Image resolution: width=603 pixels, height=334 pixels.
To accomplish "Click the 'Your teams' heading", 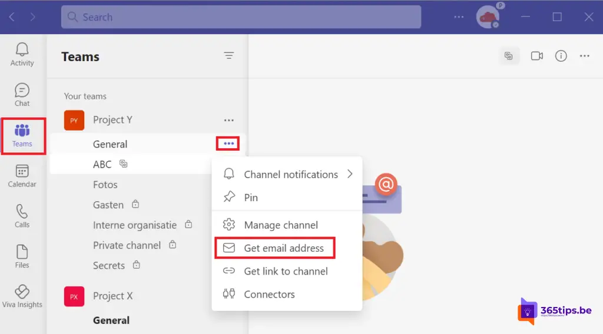I will pos(85,96).
